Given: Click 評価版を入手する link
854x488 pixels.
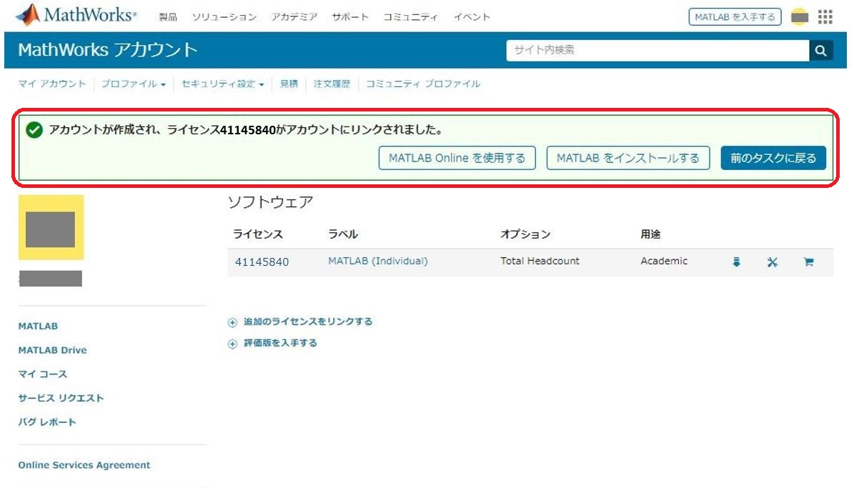Looking at the screenshot, I should coord(280,343).
